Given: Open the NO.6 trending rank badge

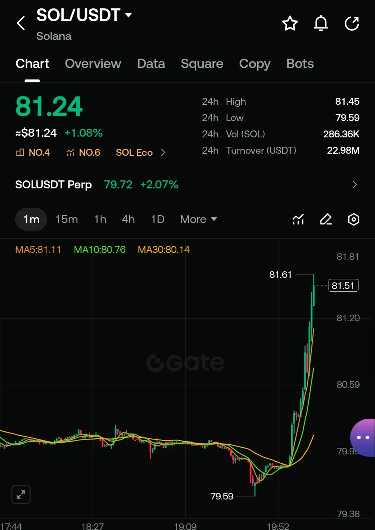Looking at the screenshot, I should click(83, 152).
